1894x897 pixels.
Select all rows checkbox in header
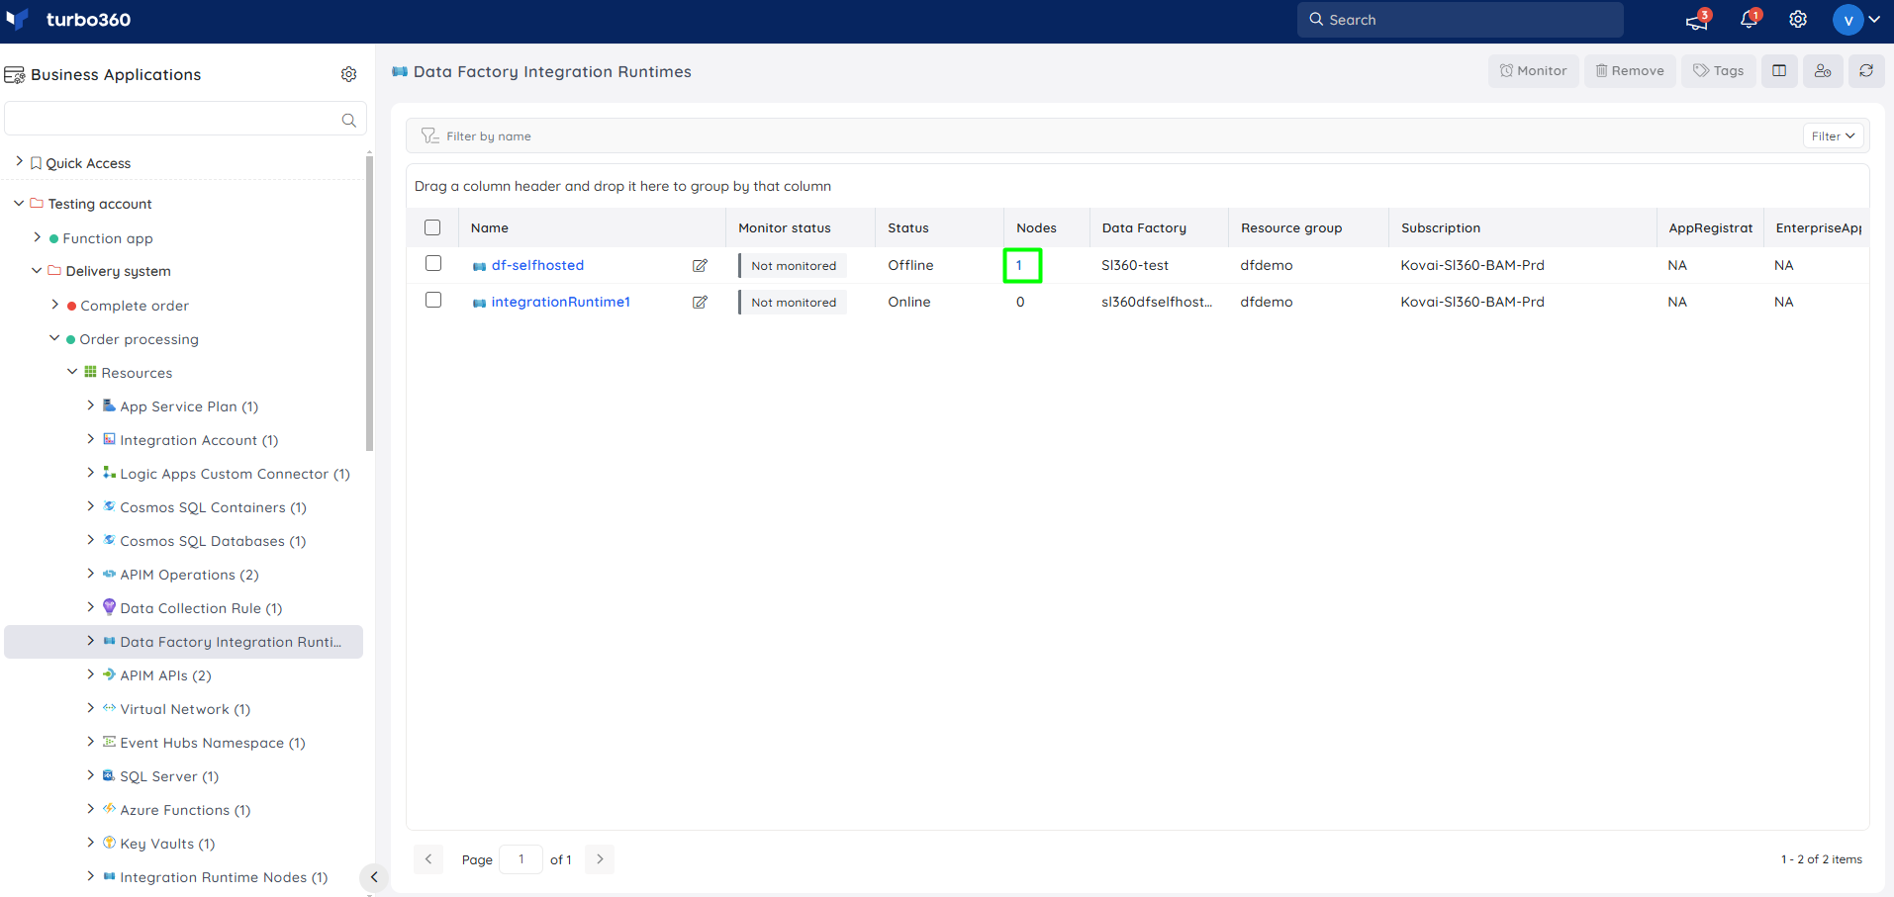point(432,227)
